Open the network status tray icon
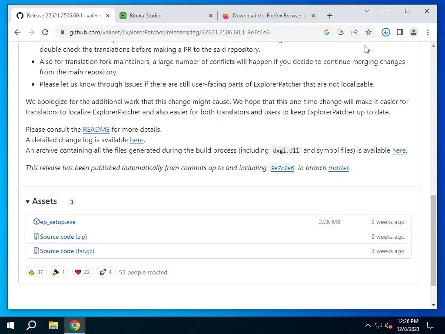Viewport: 445px width, 334px height. tap(379, 325)
